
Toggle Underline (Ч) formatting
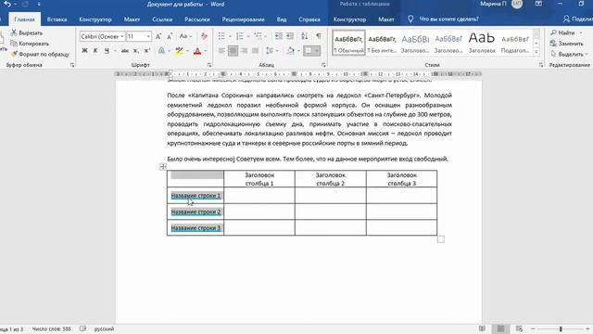[107, 51]
